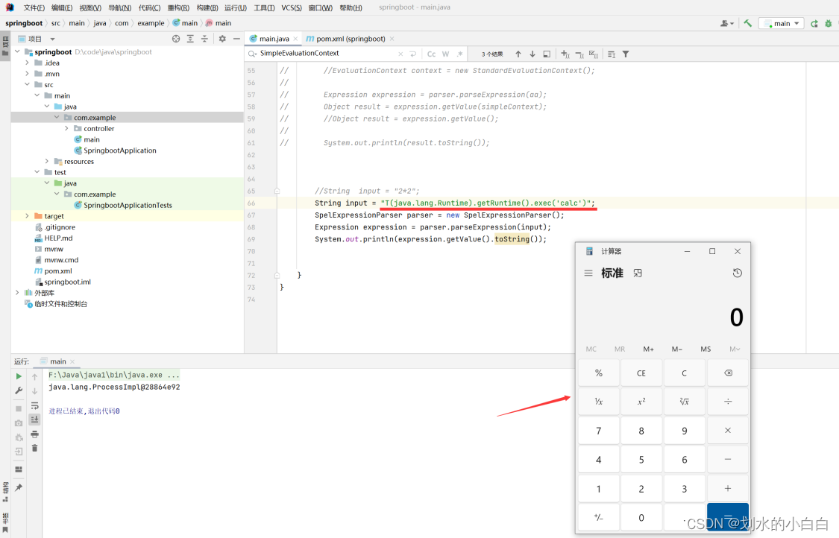Select HELP.md in project tree
839x538 pixels.
tap(54, 238)
